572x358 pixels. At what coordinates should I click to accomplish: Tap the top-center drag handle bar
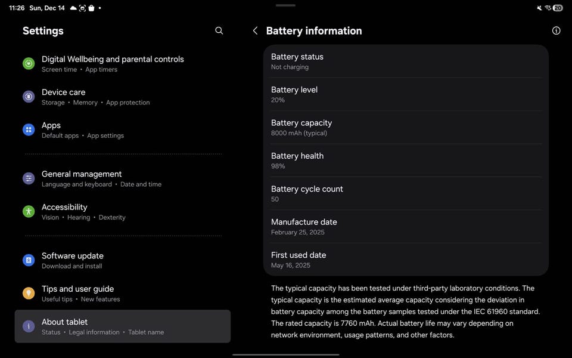286,5
